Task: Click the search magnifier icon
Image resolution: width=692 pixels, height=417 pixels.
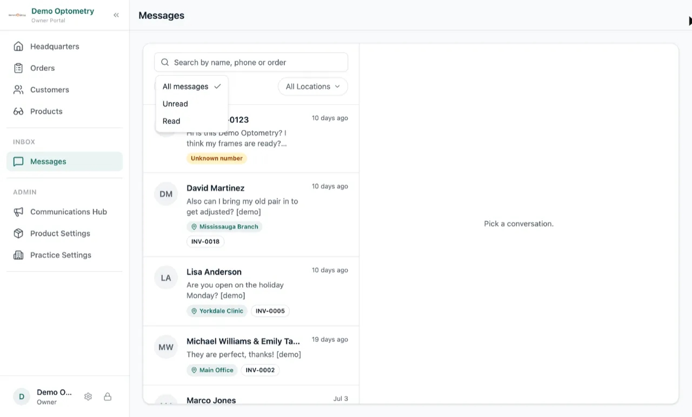Action: click(x=165, y=62)
